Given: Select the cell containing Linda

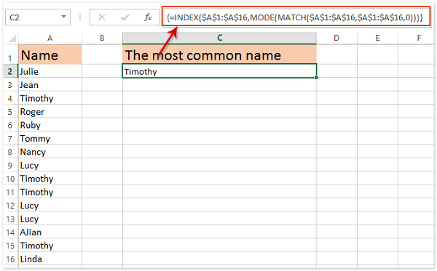Looking at the screenshot, I should point(50,259).
